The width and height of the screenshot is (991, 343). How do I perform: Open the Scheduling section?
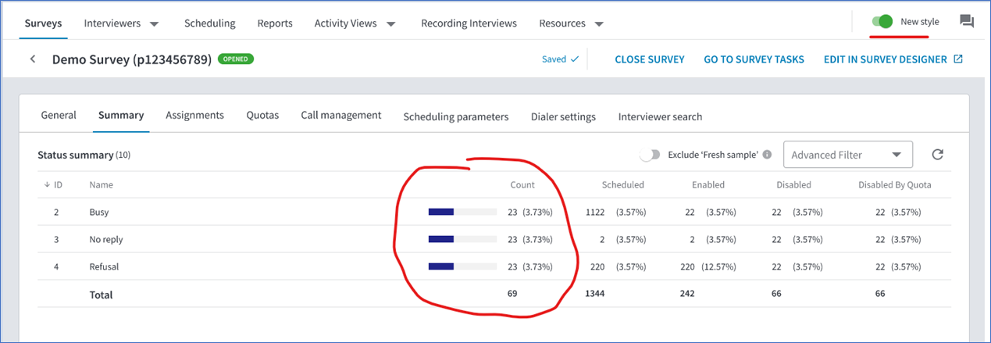[209, 23]
